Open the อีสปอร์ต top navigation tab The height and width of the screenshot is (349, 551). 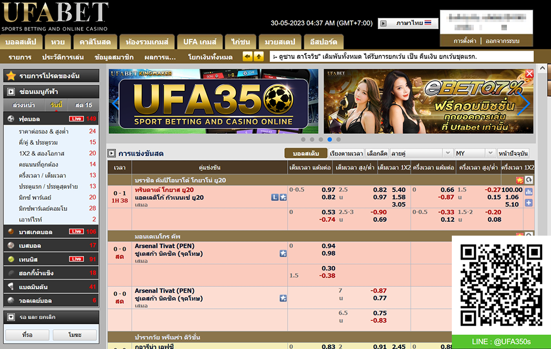pyautogui.click(x=323, y=42)
